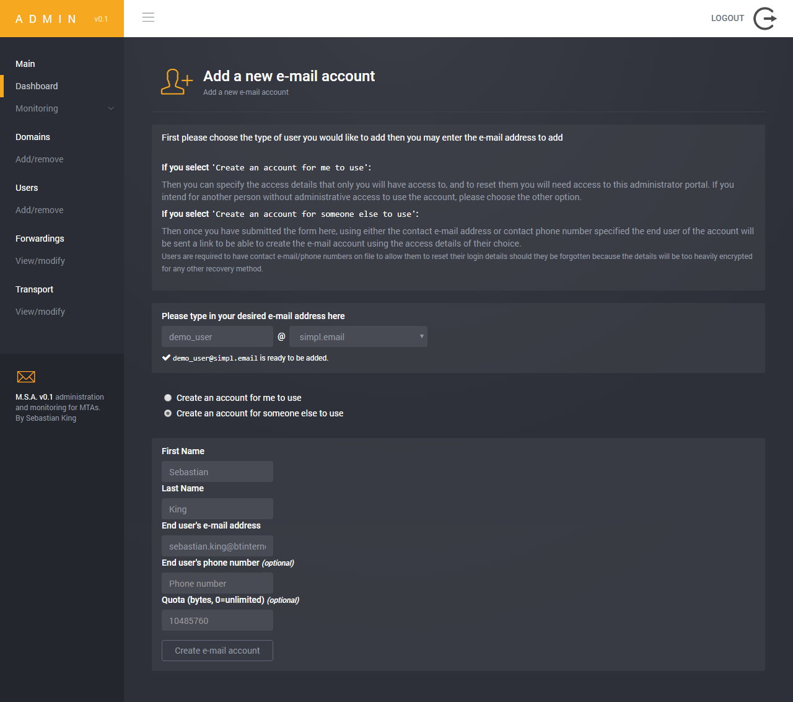Open the Dashboard menu item
The height and width of the screenshot is (702, 793).
(x=37, y=86)
